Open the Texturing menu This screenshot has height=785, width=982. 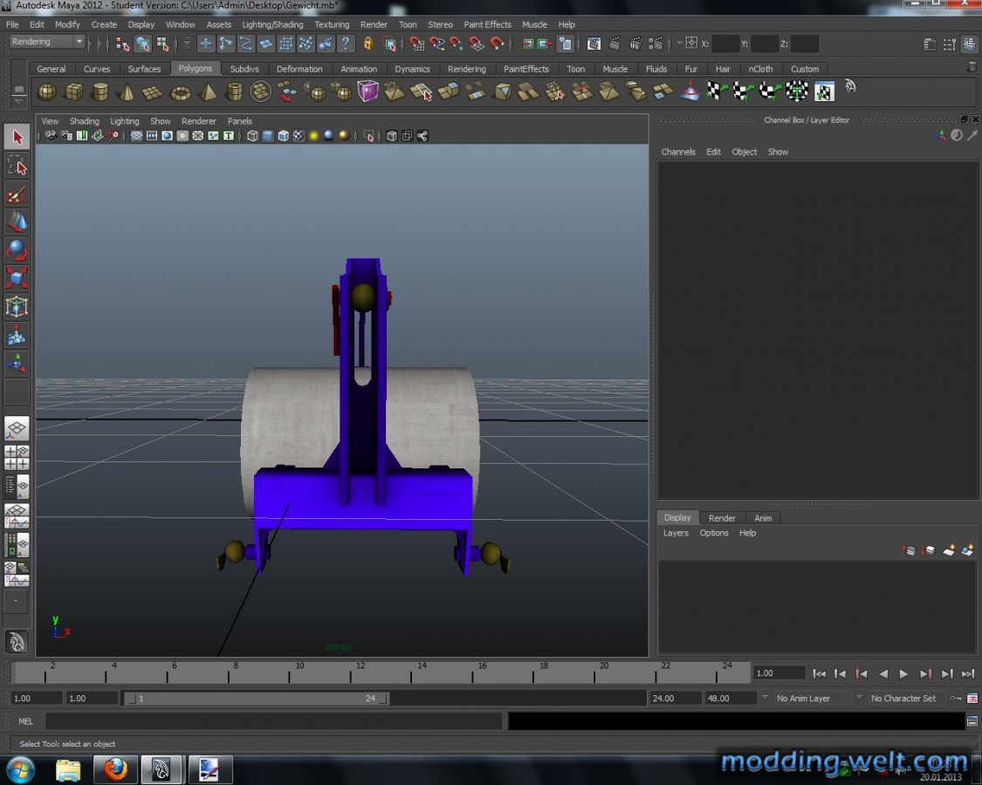pos(332,24)
